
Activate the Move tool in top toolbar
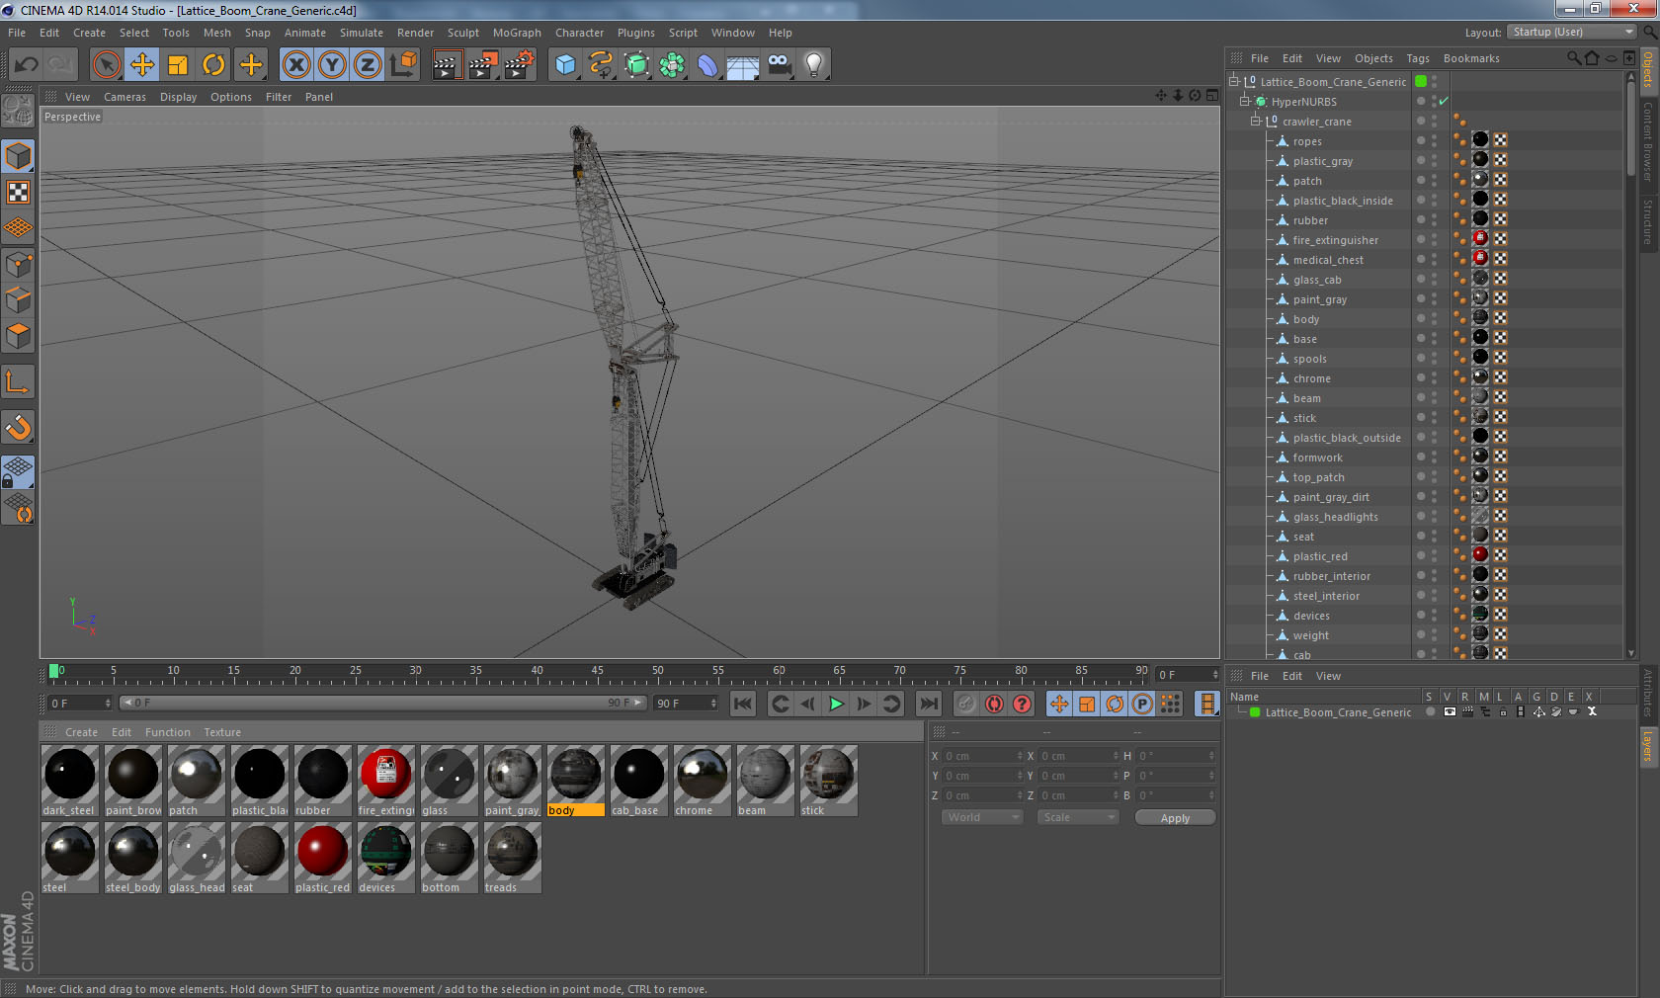click(142, 65)
